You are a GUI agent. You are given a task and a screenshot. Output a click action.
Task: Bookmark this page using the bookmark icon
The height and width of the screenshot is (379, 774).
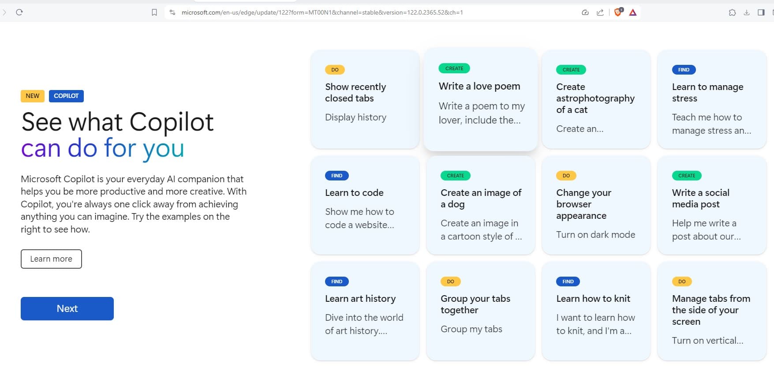pyautogui.click(x=154, y=12)
